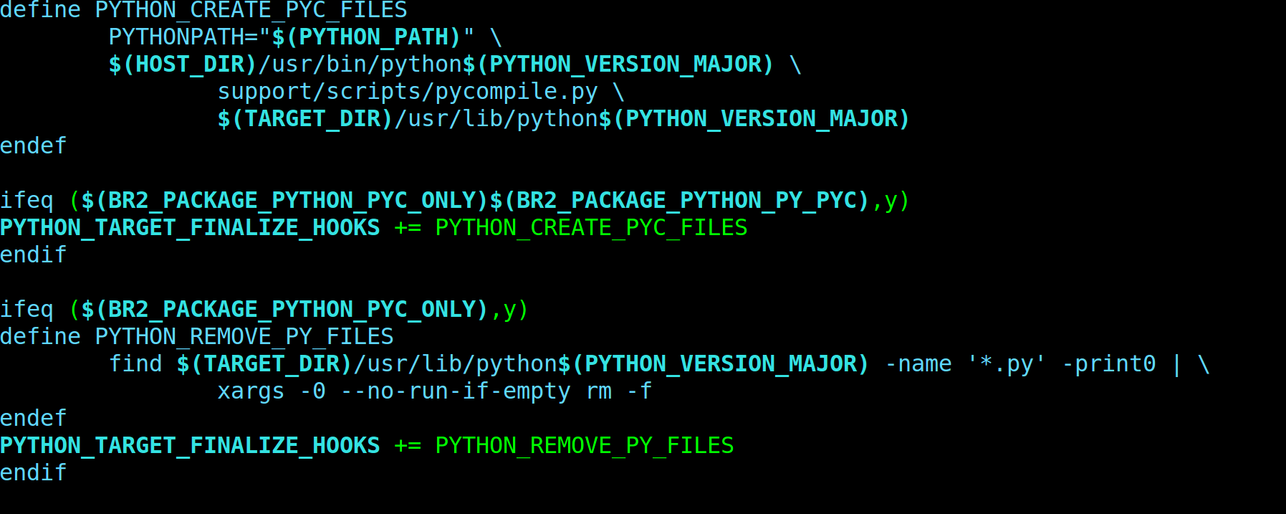Click the '*.py' glob pattern

(x=1006, y=364)
